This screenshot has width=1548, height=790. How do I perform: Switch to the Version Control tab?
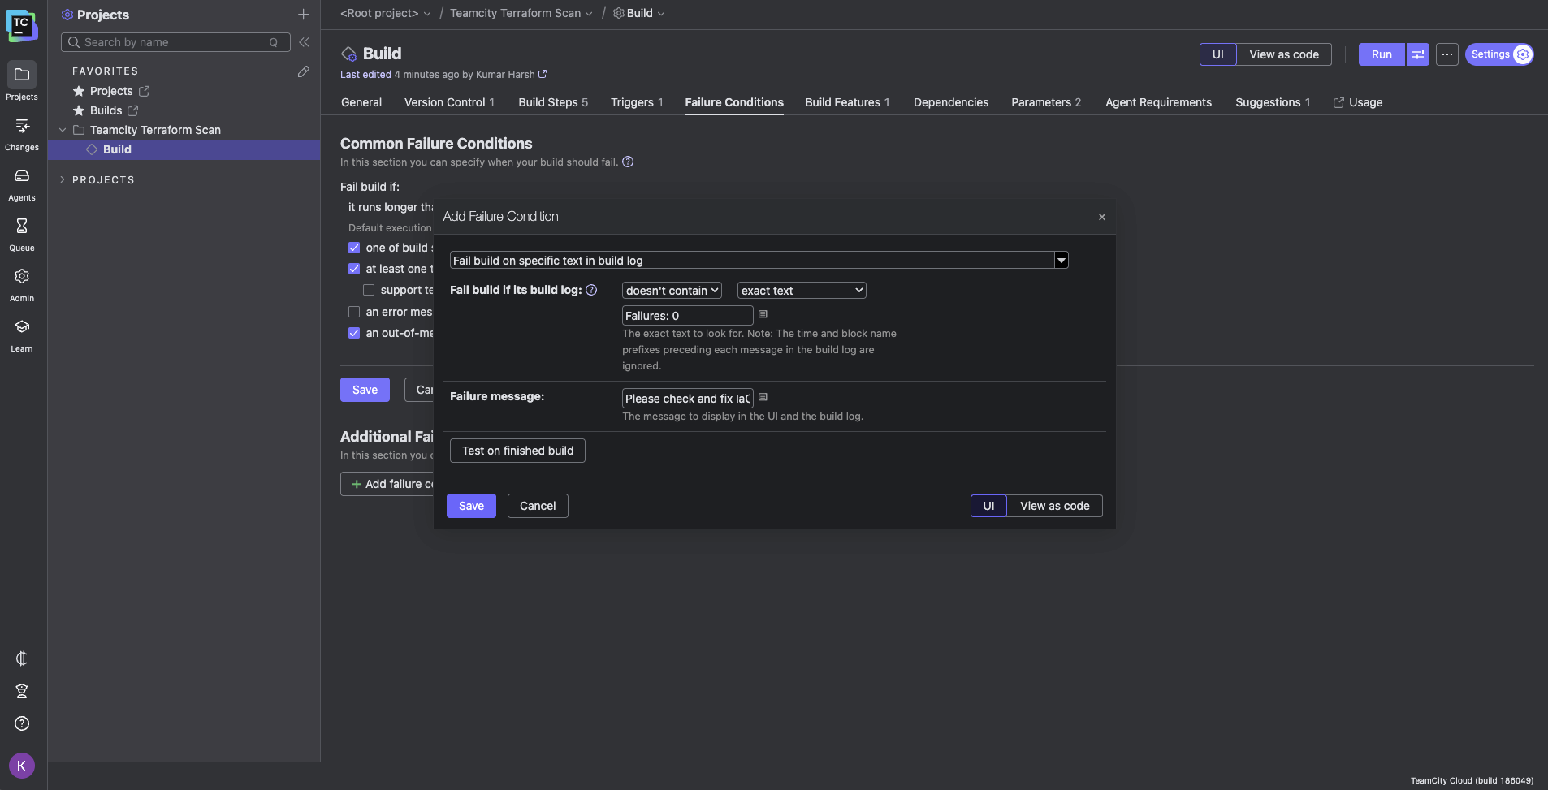pyautogui.click(x=449, y=102)
